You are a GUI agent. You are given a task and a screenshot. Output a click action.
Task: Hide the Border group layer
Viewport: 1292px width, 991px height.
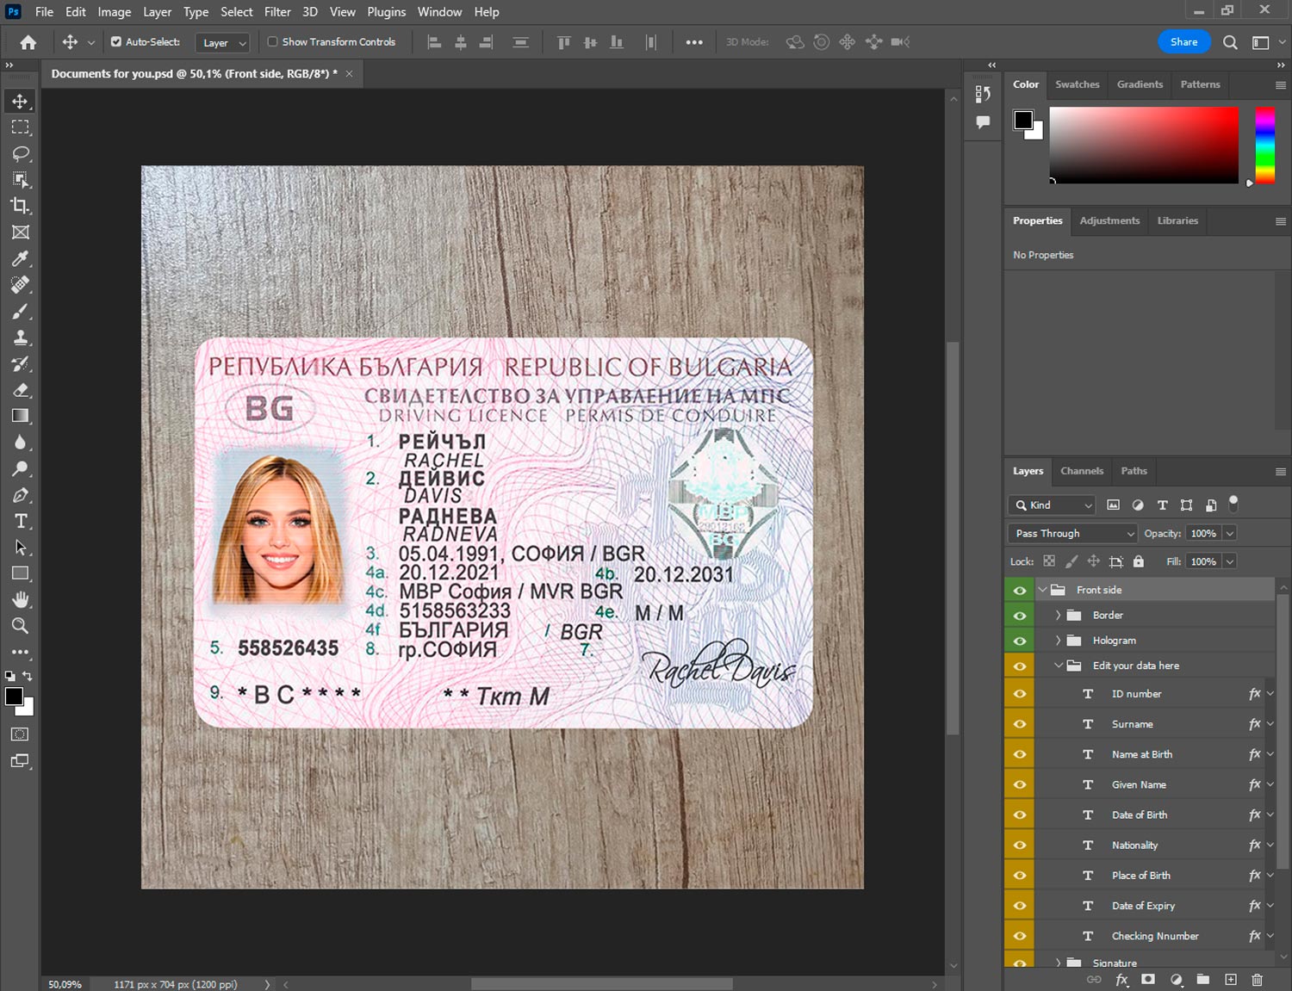point(1020,615)
